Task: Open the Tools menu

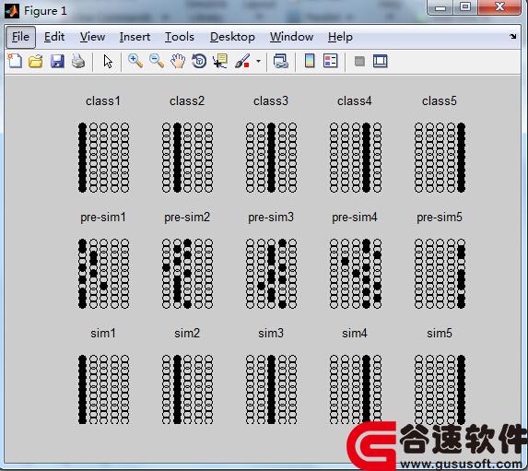Action: (x=180, y=37)
